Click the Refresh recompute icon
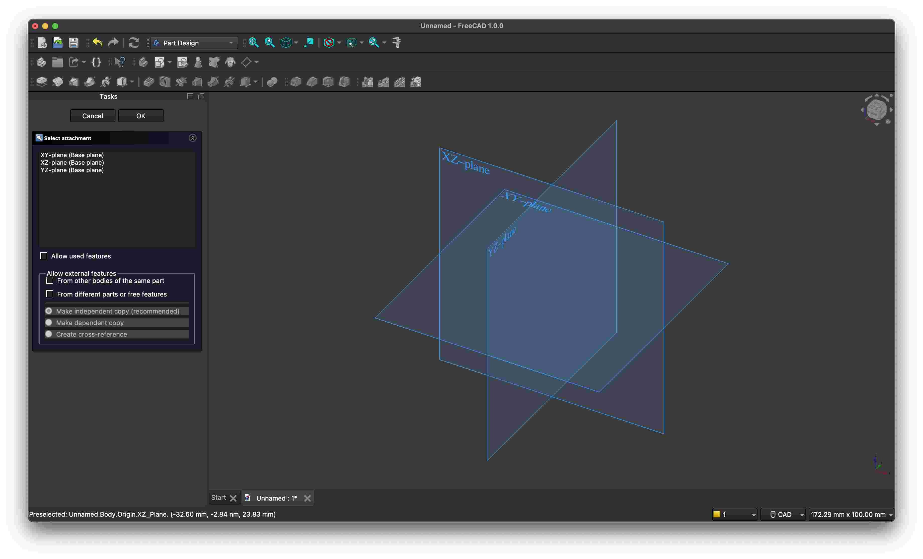The height and width of the screenshot is (559, 923). (x=134, y=43)
